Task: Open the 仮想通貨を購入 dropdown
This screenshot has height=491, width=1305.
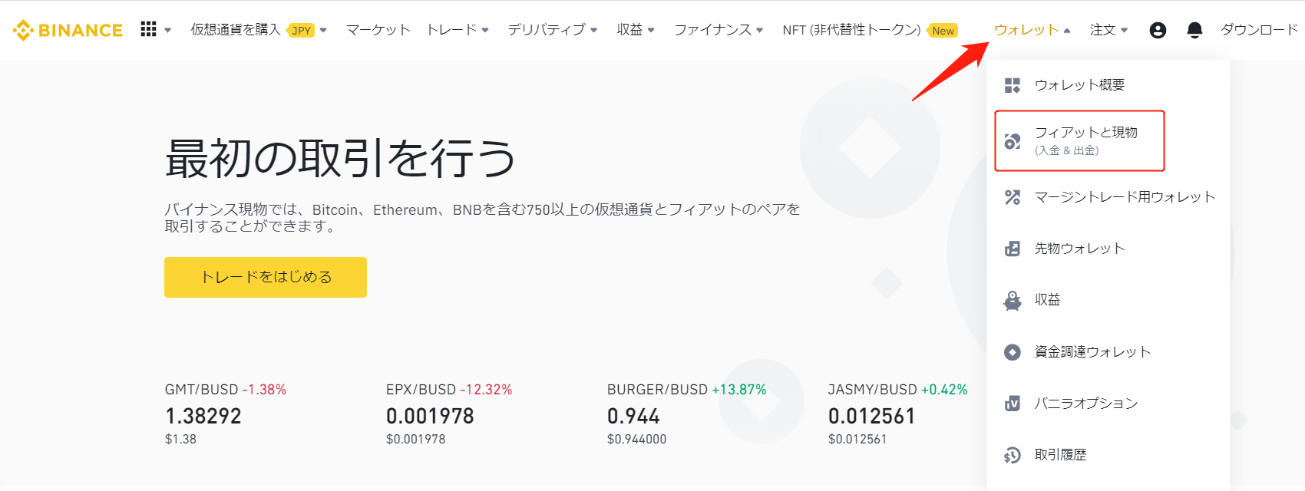Action: point(259,30)
